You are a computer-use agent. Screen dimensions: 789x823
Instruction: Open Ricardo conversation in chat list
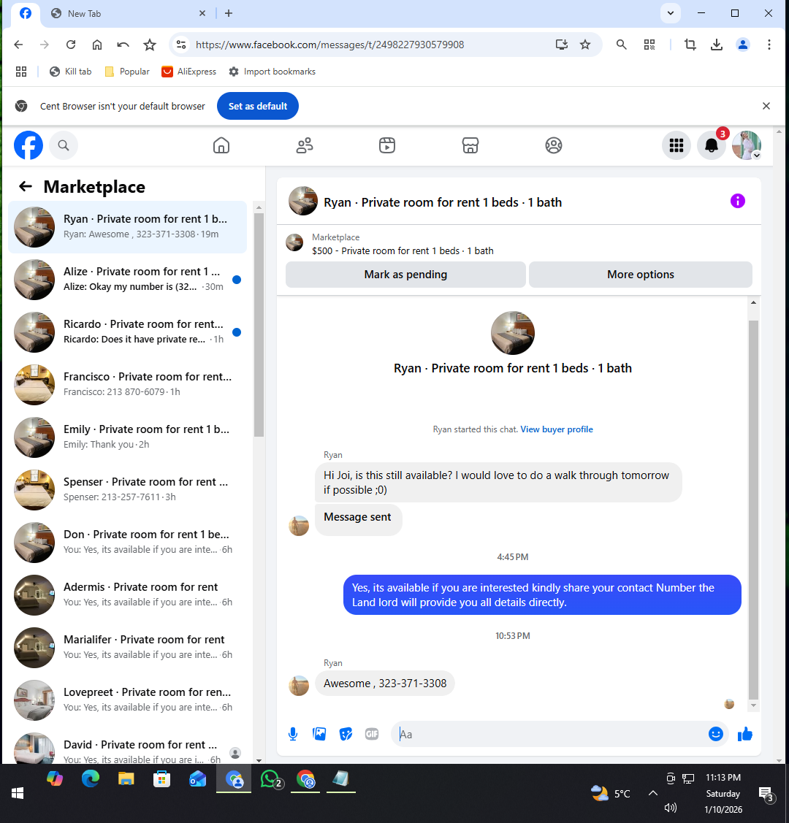pos(128,332)
